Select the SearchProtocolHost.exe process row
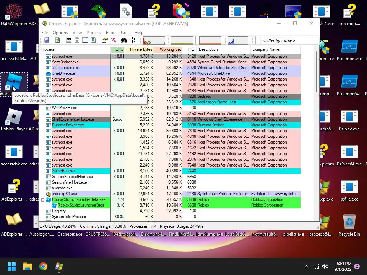367x275 pixels. pyautogui.click(x=170, y=177)
